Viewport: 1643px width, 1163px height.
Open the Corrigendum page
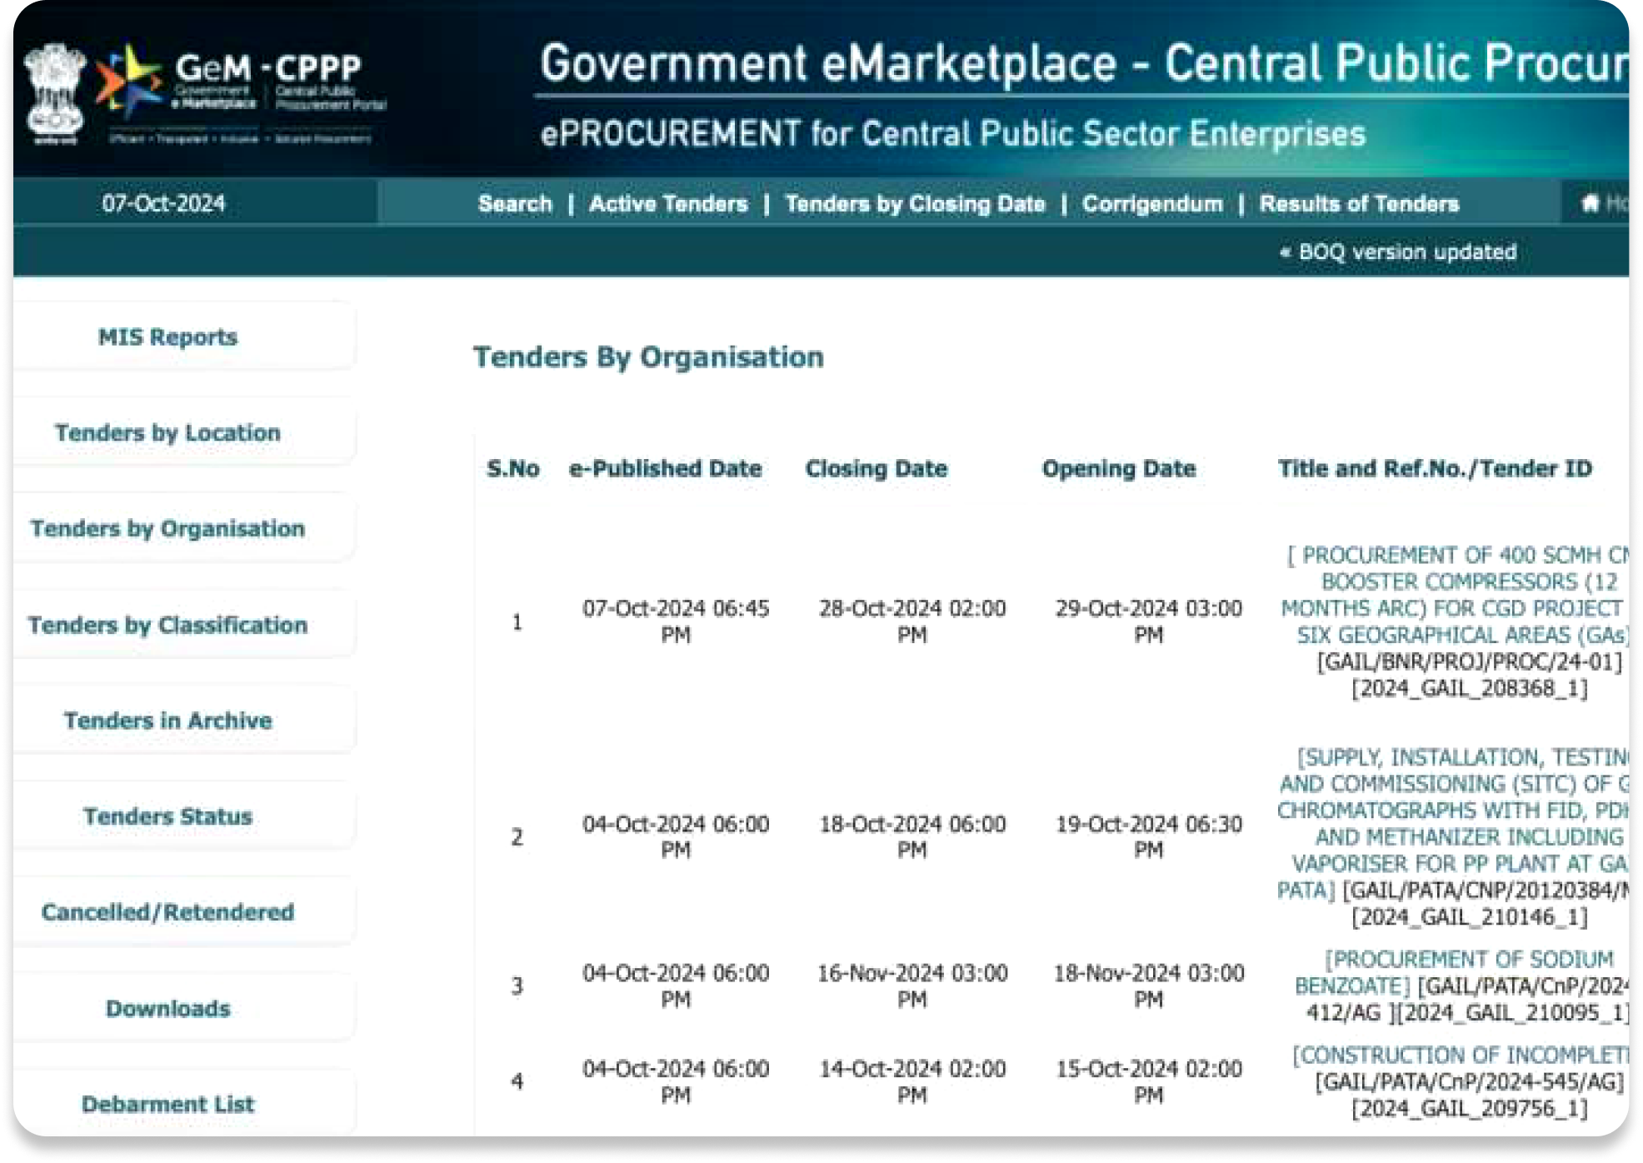pos(1152,204)
